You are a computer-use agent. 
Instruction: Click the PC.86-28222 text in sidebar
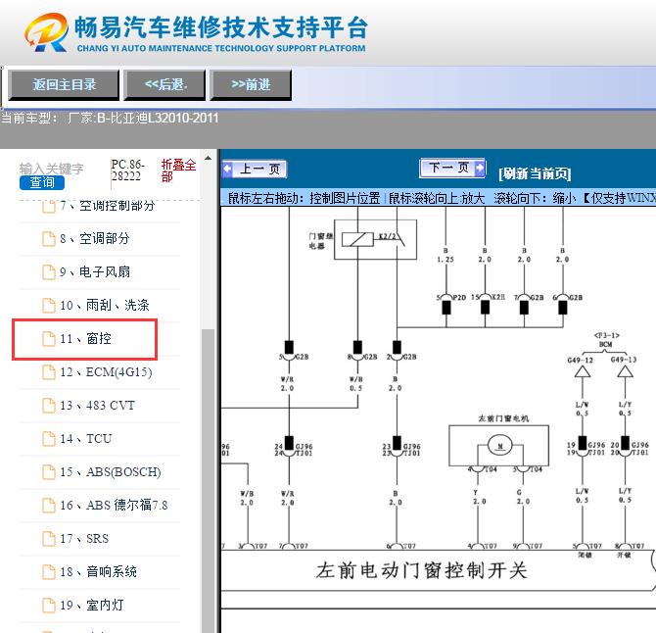pyautogui.click(x=127, y=170)
